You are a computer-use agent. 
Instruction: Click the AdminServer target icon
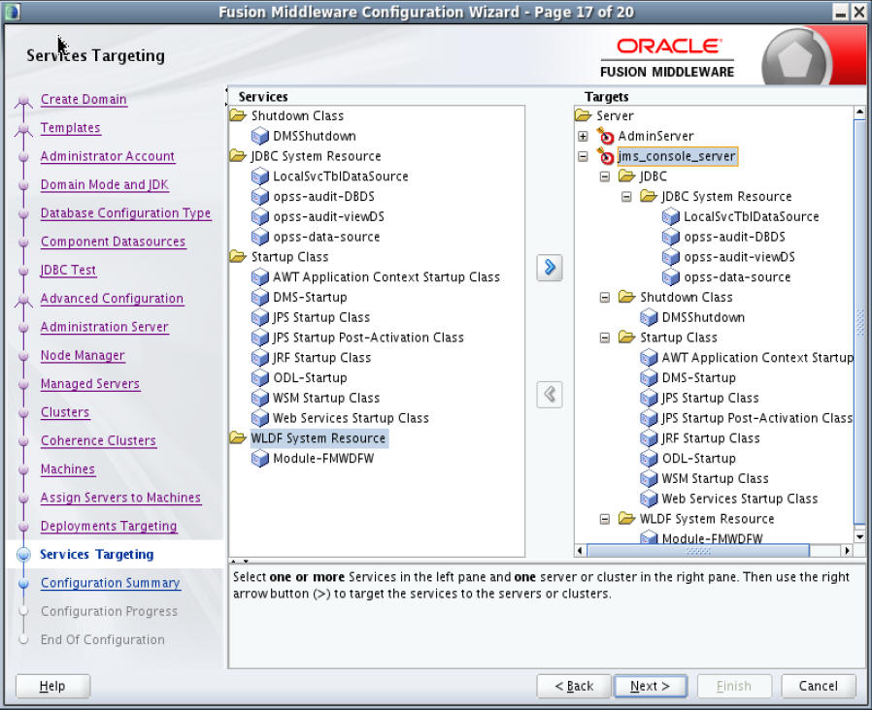(605, 136)
